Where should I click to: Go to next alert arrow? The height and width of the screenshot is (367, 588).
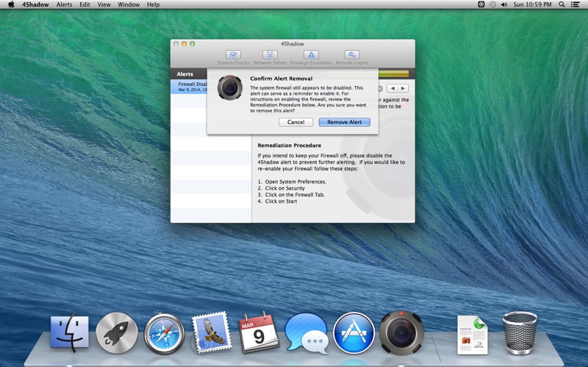tap(403, 88)
